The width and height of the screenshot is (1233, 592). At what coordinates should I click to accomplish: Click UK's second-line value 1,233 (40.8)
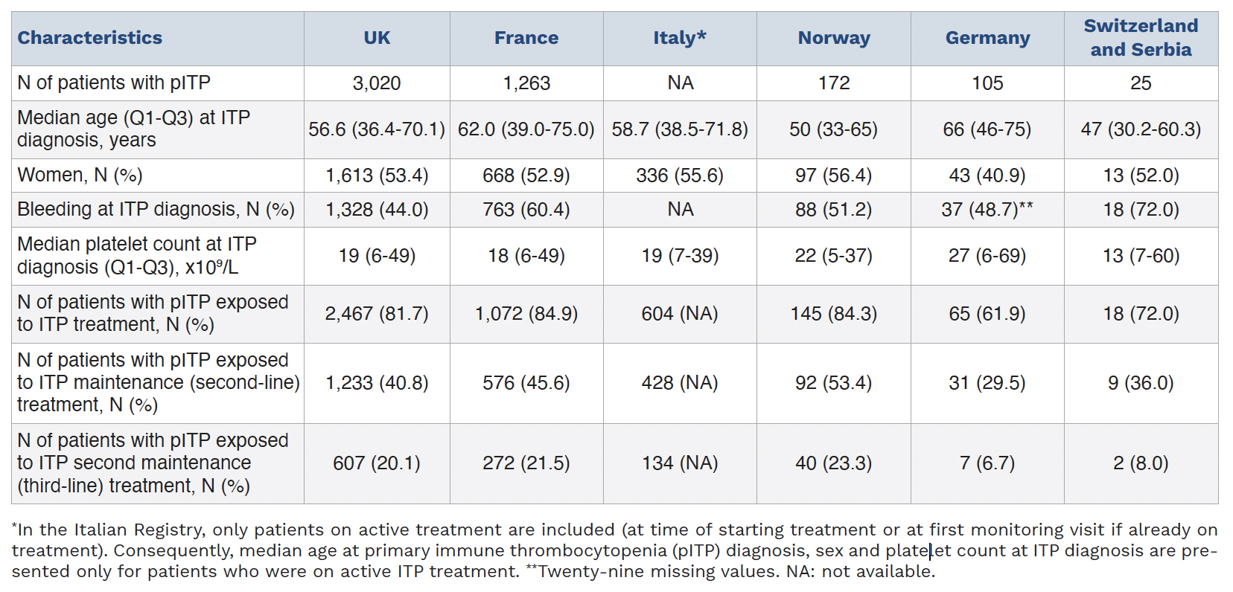pyautogui.click(x=377, y=383)
